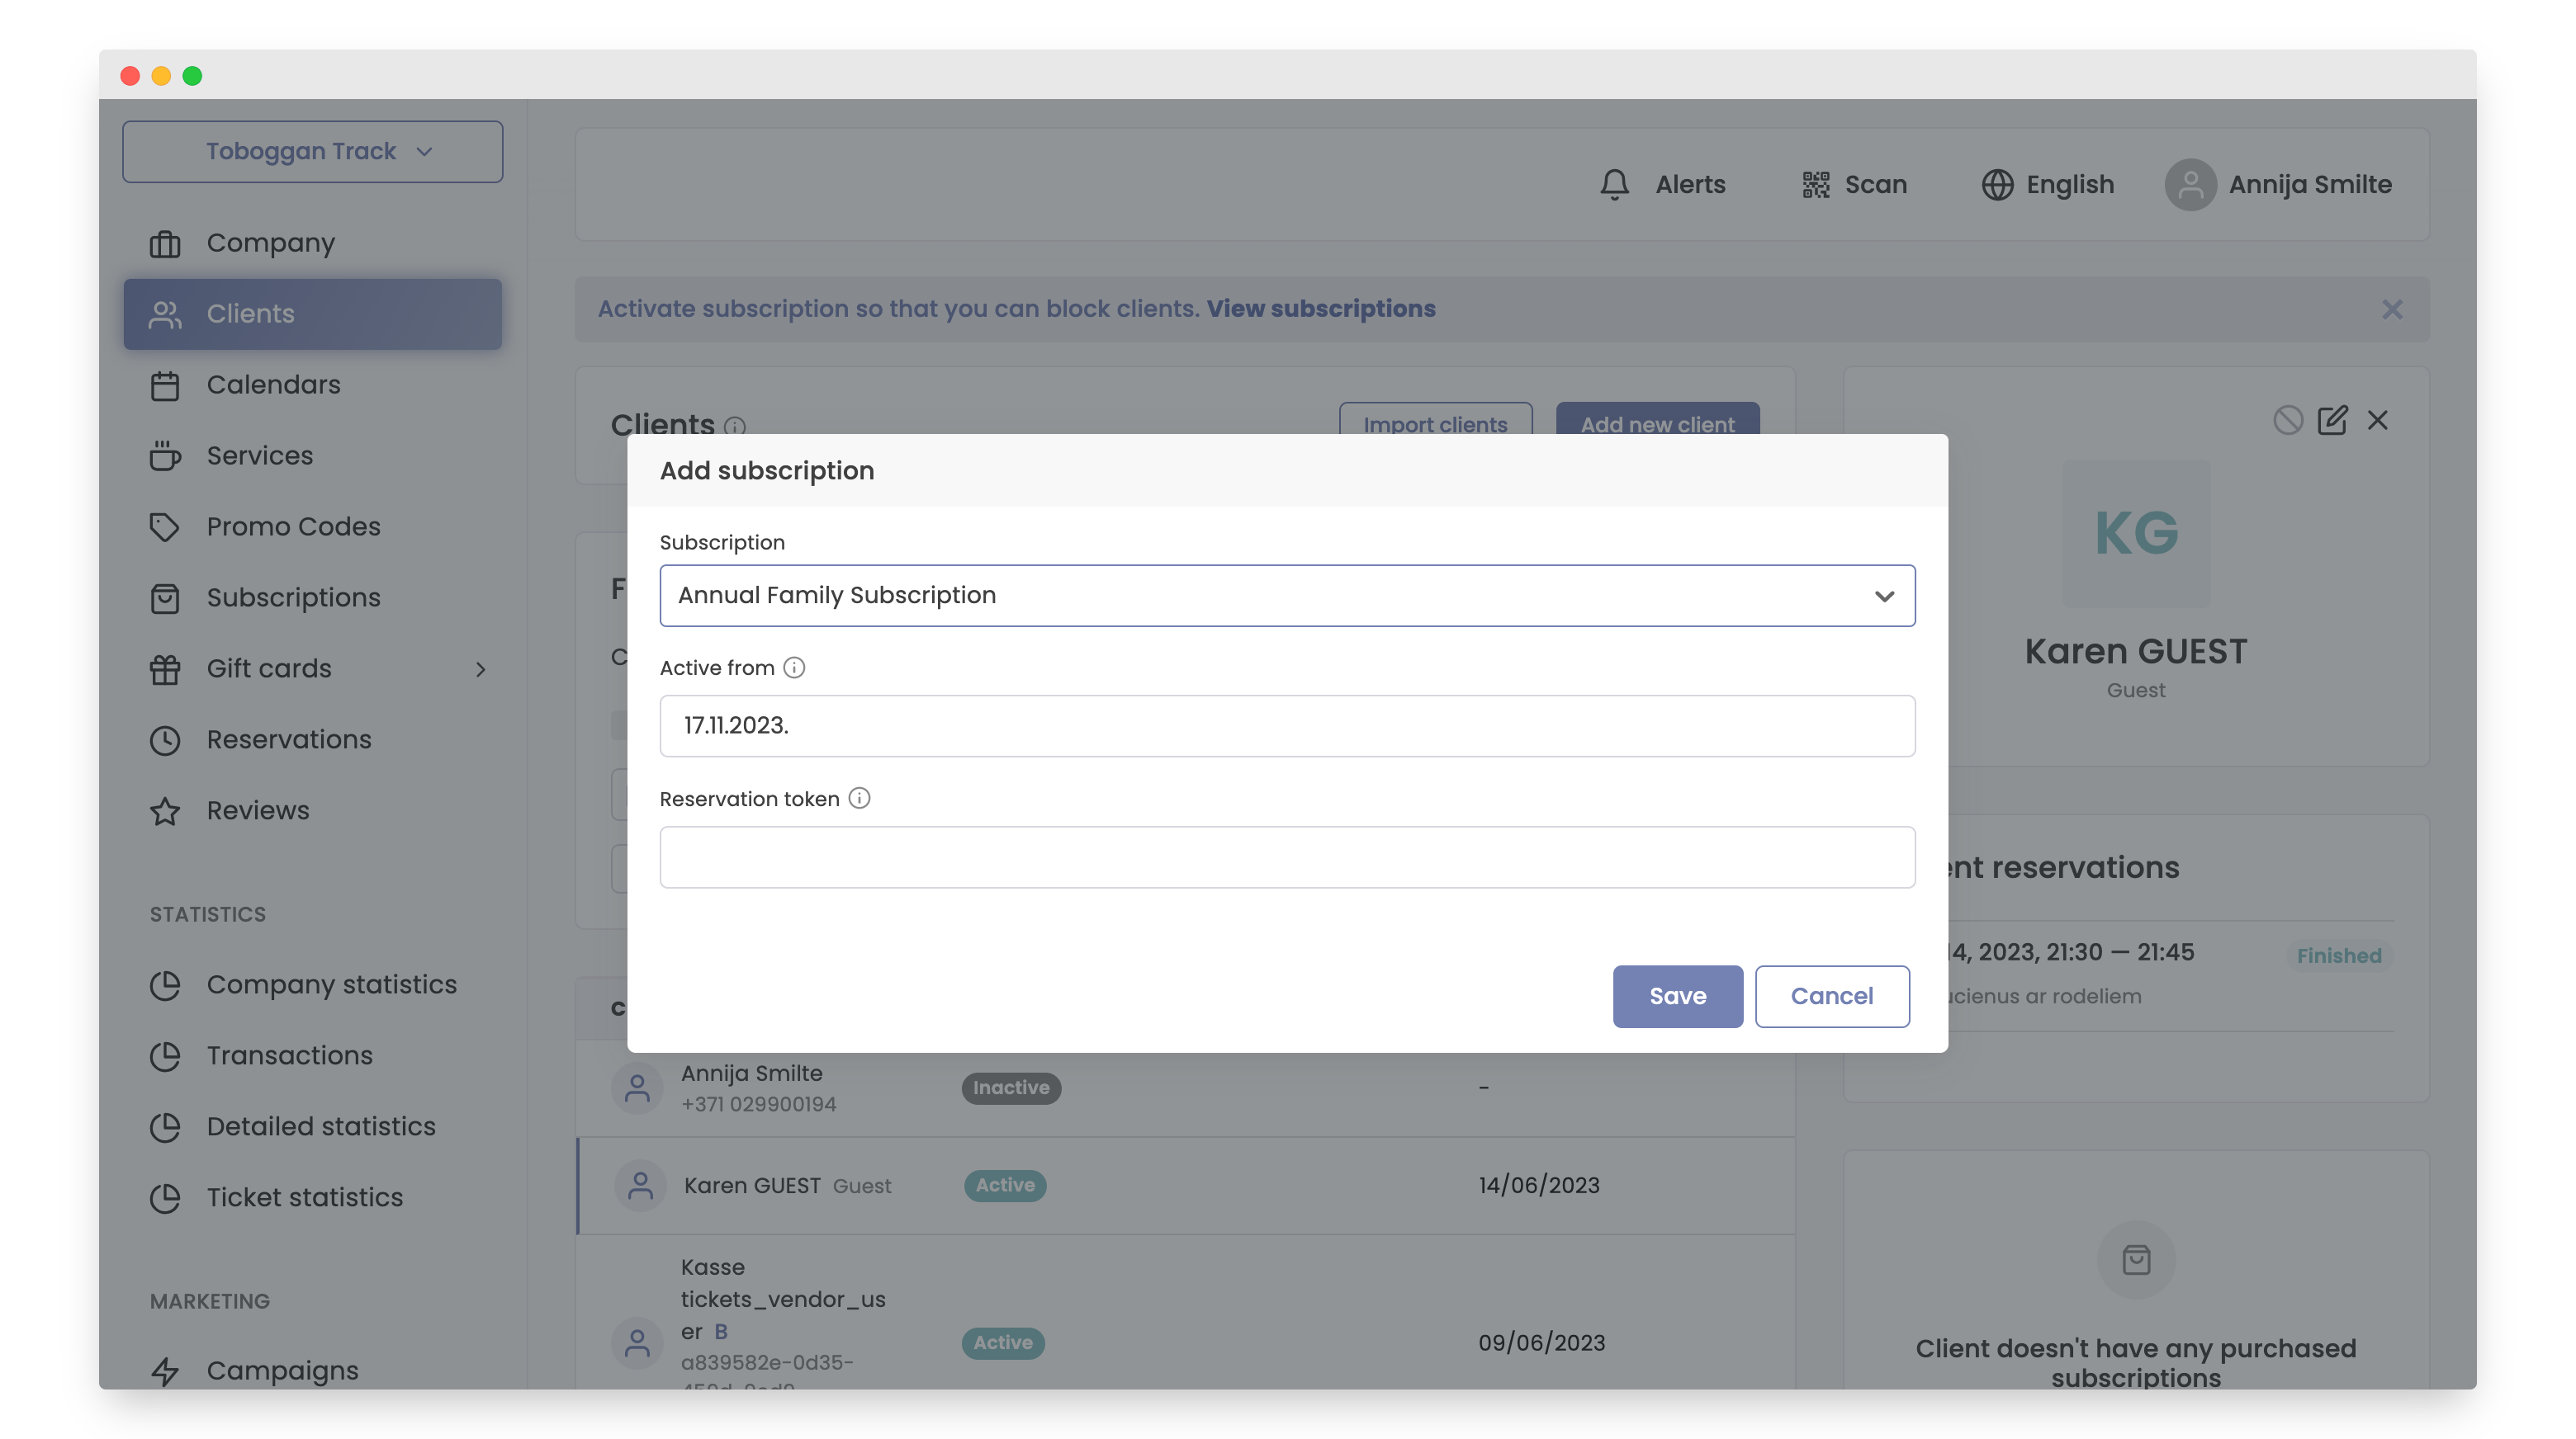
Task: Open the Reservations sidebar item
Action: pos(288,739)
